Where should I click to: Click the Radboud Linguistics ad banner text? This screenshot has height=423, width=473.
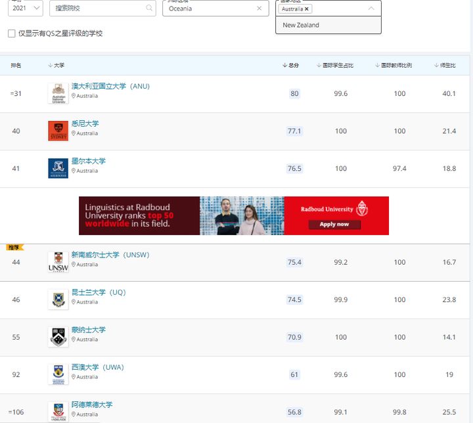click(x=129, y=215)
